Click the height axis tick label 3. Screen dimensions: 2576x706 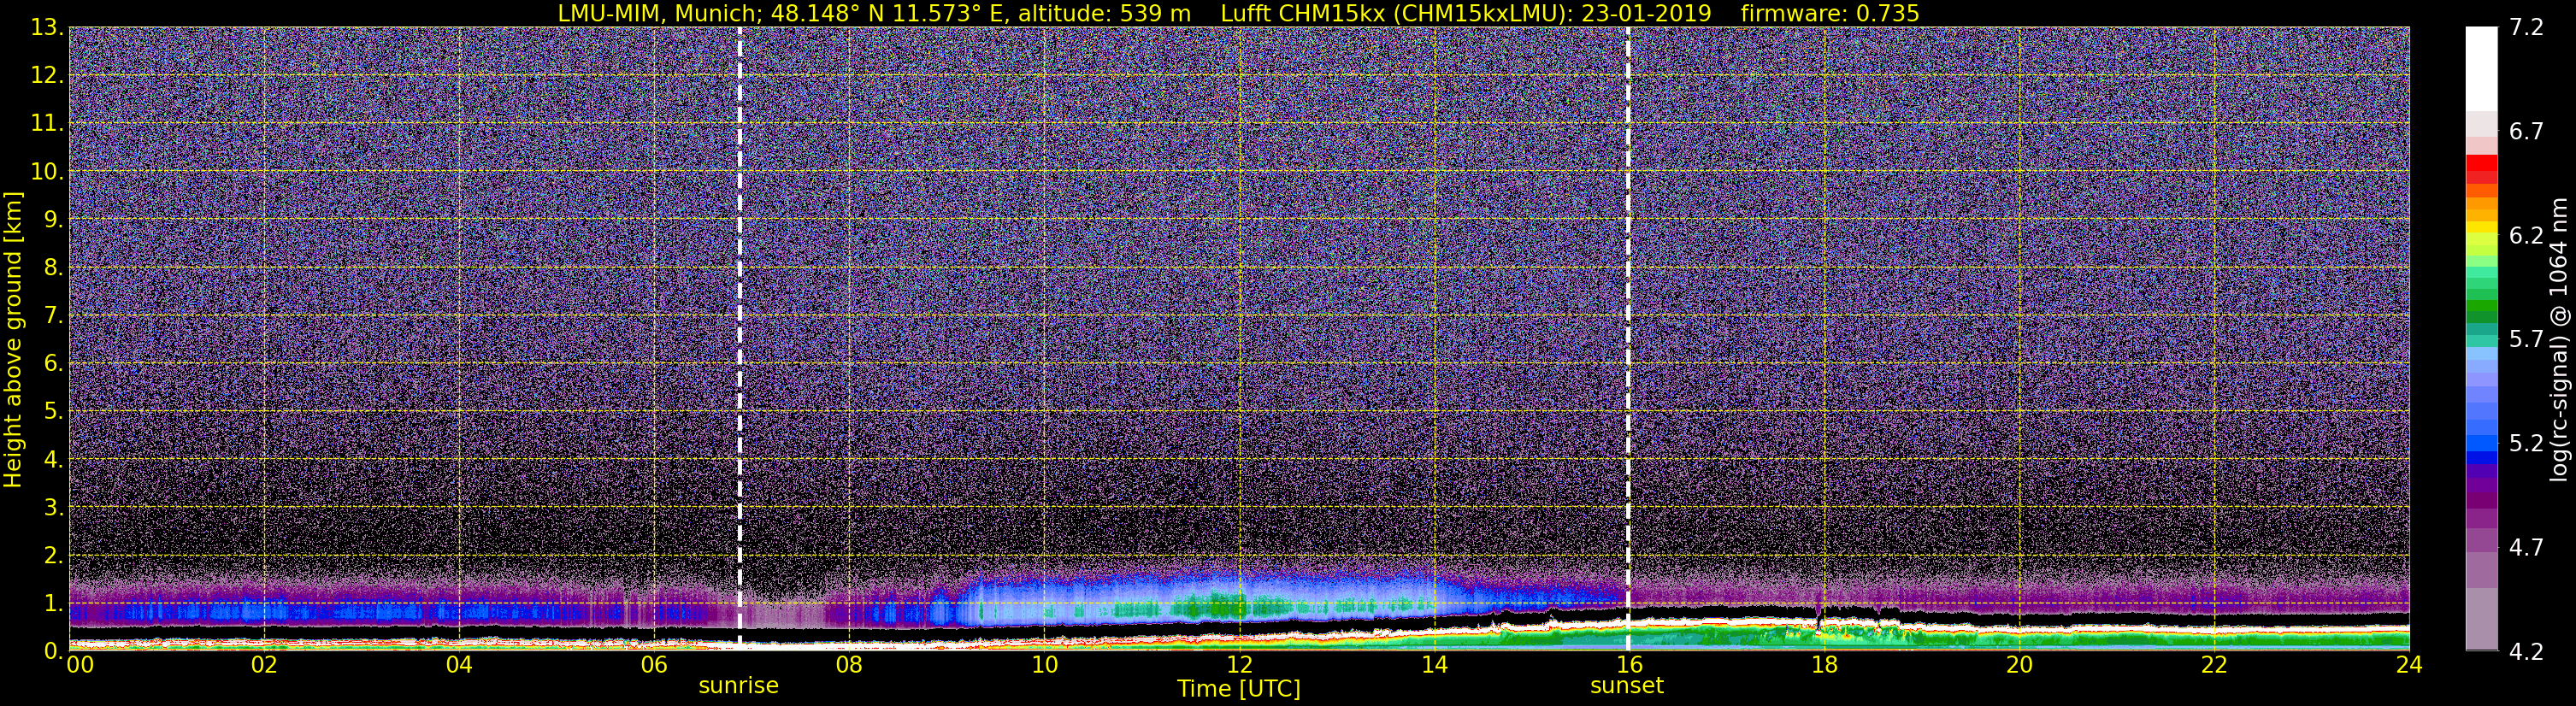pos(52,508)
